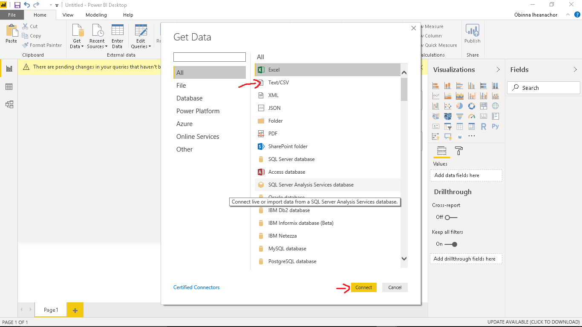Select the Python (Py) visual

pyautogui.click(x=495, y=126)
